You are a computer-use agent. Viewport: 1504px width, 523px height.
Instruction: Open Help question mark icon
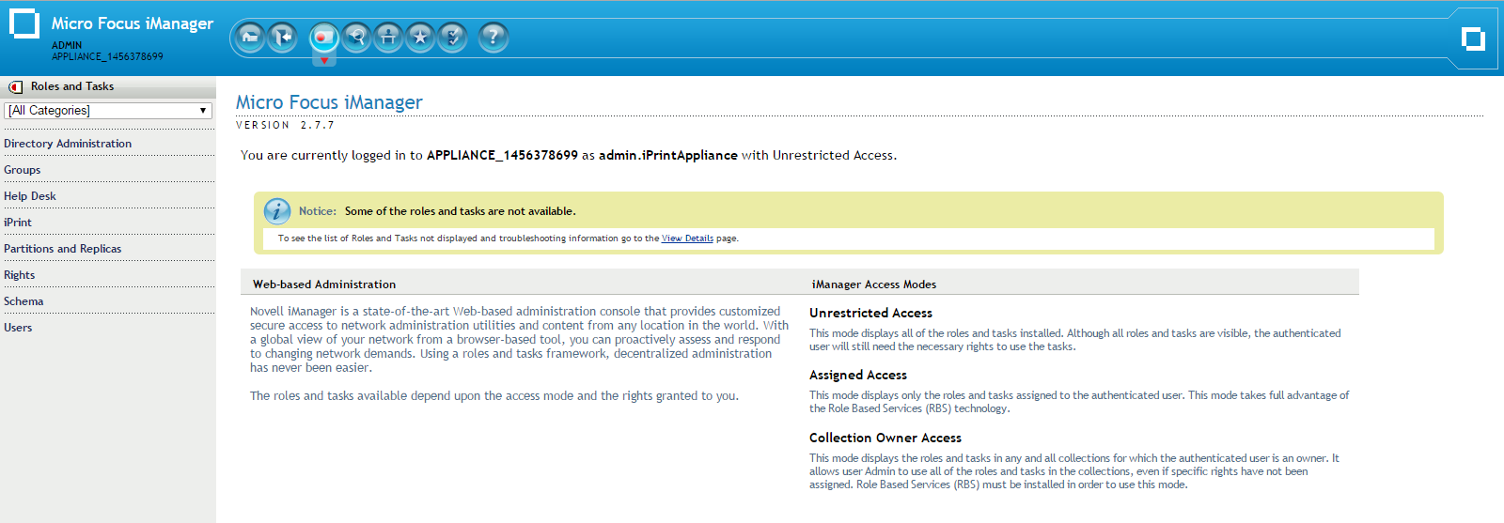(x=493, y=38)
